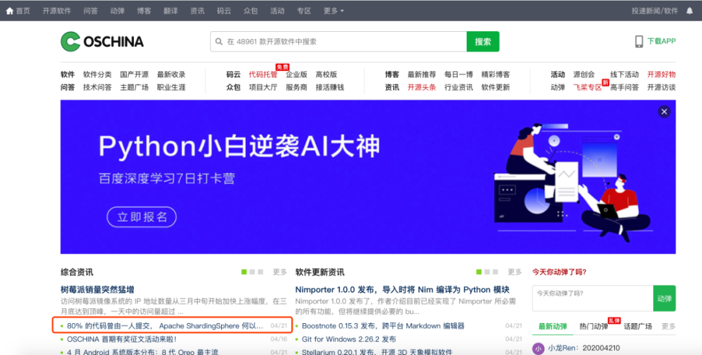
Task: Click the OSCHINA logo
Action: tap(102, 42)
